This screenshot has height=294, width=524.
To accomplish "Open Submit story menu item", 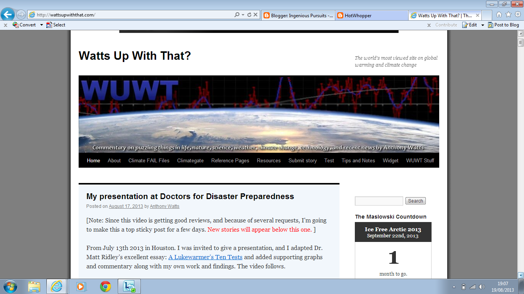I will (303, 160).
